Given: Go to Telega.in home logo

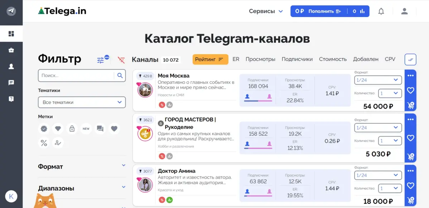Looking at the screenshot, I should click(x=62, y=11).
